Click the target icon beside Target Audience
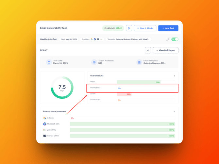 click(x=94, y=62)
